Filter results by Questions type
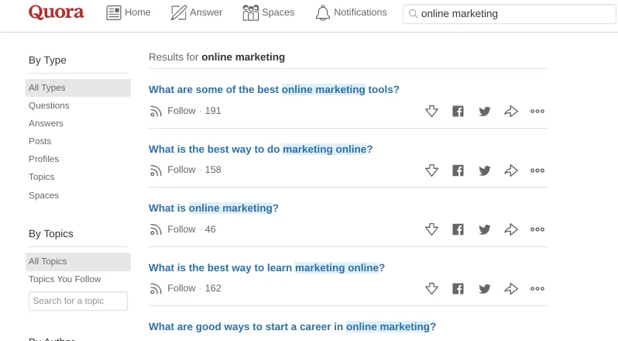618x341 pixels. [x=49, y=105]
